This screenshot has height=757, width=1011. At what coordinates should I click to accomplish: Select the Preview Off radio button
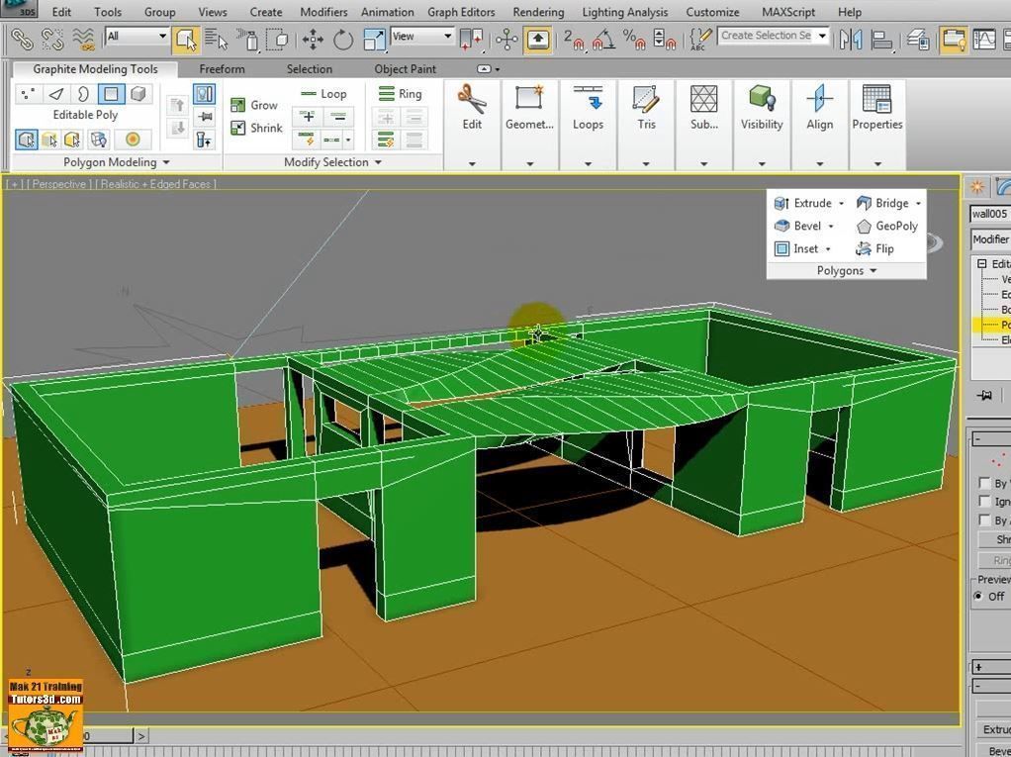(x=978, y=597)
